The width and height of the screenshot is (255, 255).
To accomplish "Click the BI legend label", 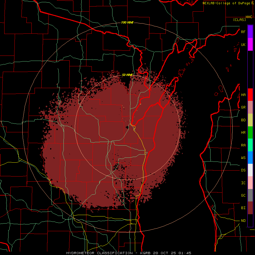I will click(243, 208).
